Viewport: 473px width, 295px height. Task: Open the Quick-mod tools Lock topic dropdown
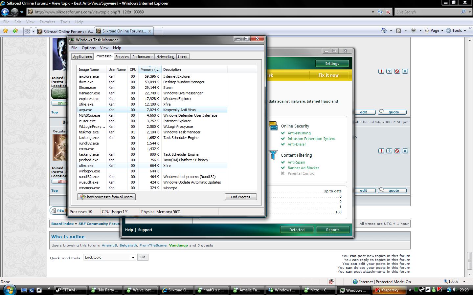point(109,257)
